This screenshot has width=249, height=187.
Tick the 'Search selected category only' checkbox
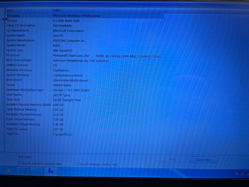(x=19, y=163)
